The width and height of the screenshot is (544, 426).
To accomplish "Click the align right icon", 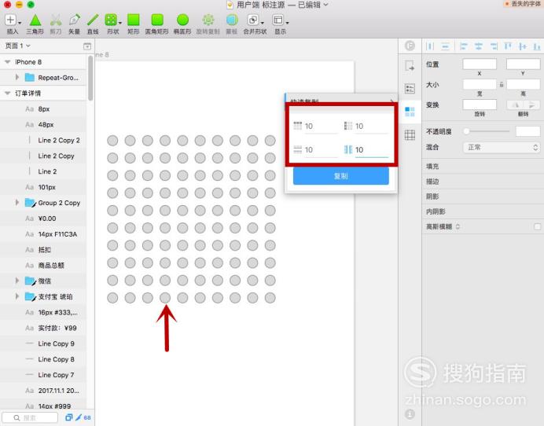I will click(x=494, y=46).
